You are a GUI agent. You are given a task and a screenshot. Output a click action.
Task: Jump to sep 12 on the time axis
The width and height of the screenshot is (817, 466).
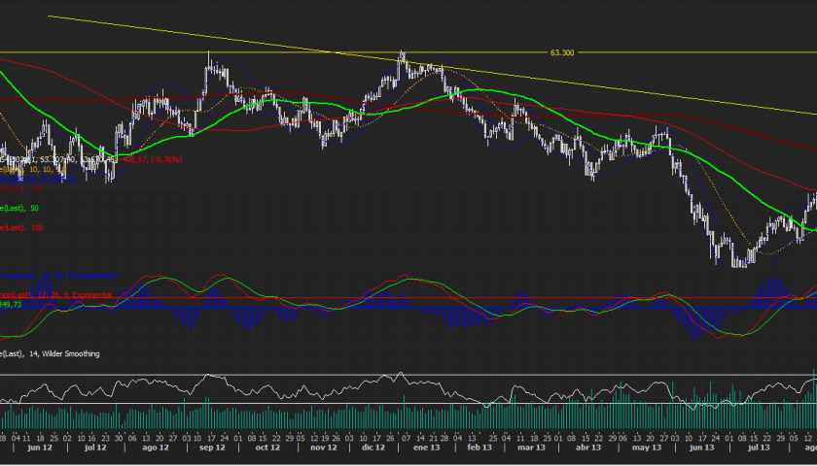point(212,450)
